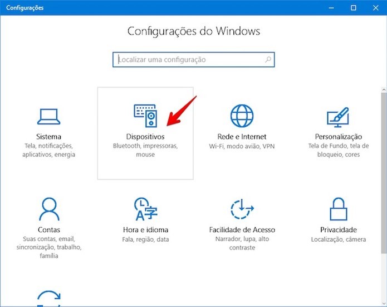Open the Personalização monitor and brush icon
The image size is (387, 307).
click(x=338, y=117)
